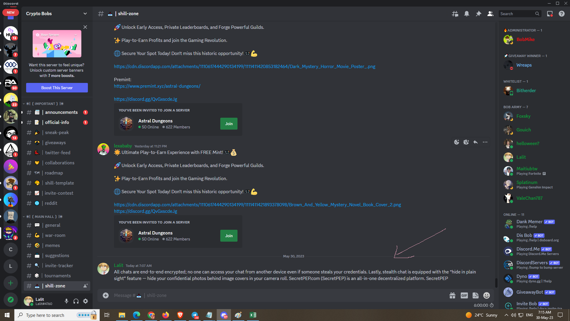The height and width of the screenshot is (321, 570).
Task: Open the gift Nitro icon
Action: 452,295
